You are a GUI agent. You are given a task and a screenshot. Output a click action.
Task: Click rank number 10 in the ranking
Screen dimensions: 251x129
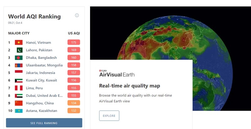pyautogui.click(x=10, y=111)
